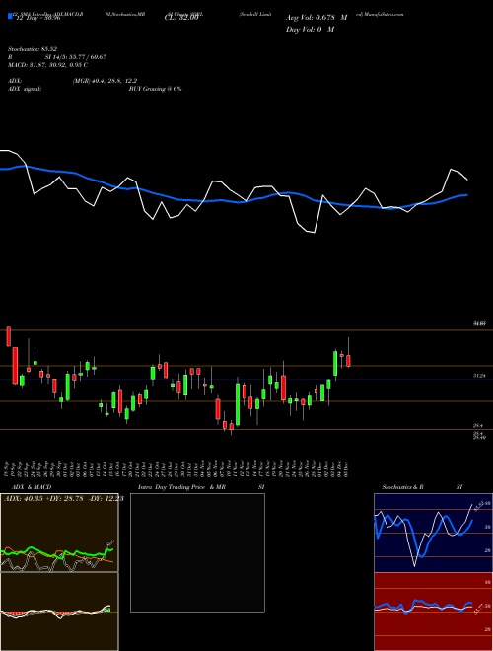Viewport: 493px width, 651px height.
Task: Open the ADX indicator chart thumbnail
Action: point(59,533)
